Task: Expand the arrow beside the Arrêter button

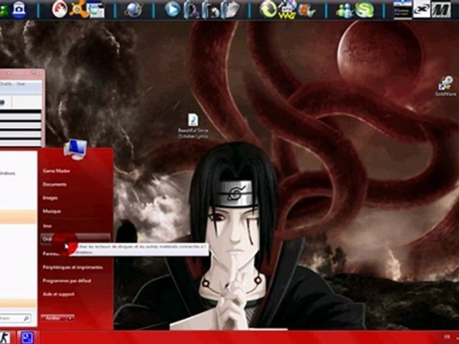Action: 71,318
